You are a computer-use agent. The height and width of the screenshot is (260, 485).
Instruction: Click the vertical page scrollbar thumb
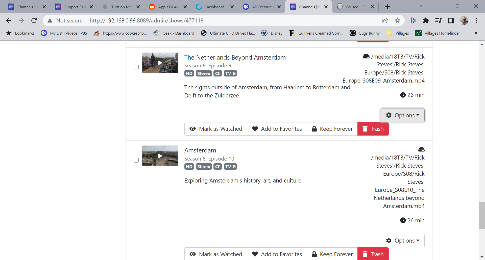(482, 215)
